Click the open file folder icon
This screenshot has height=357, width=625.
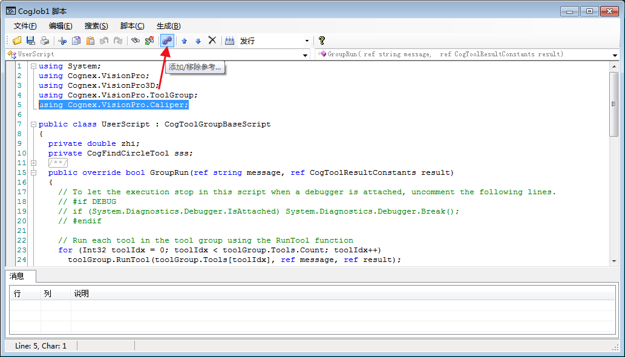pos(17,41)
